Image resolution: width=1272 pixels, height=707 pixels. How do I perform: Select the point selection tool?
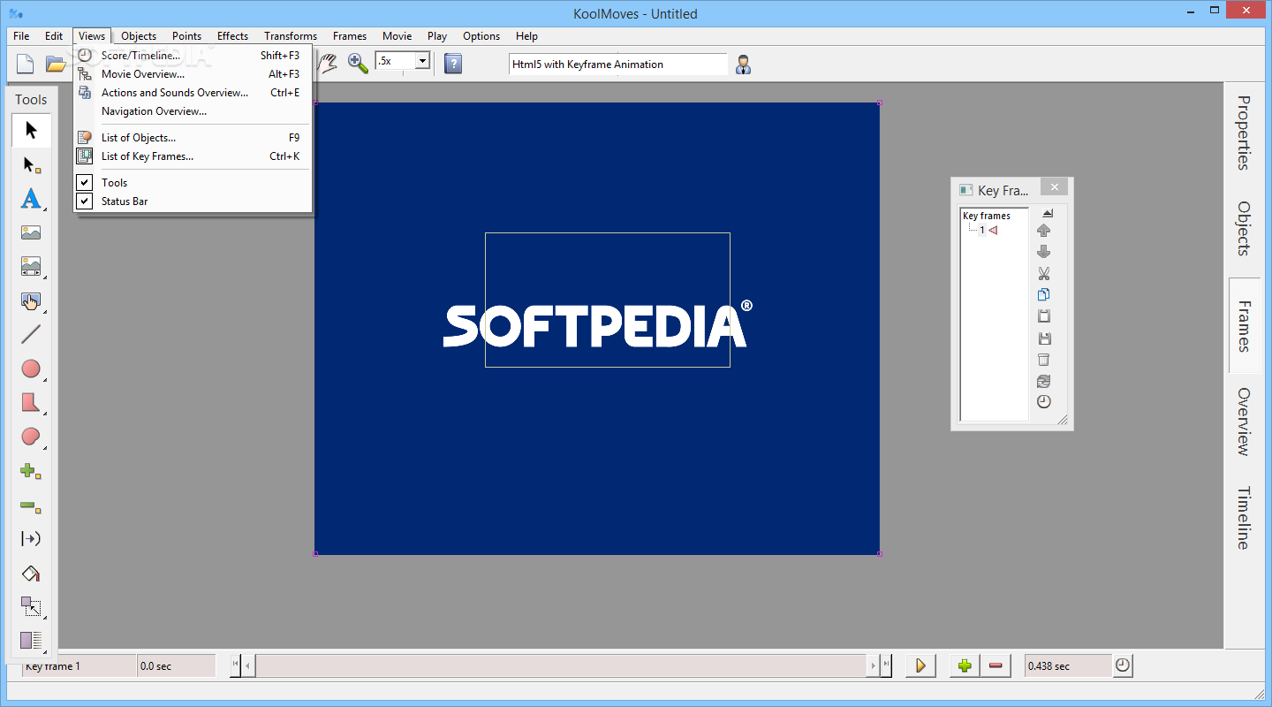pyautogui.click(x=31, y=164)
